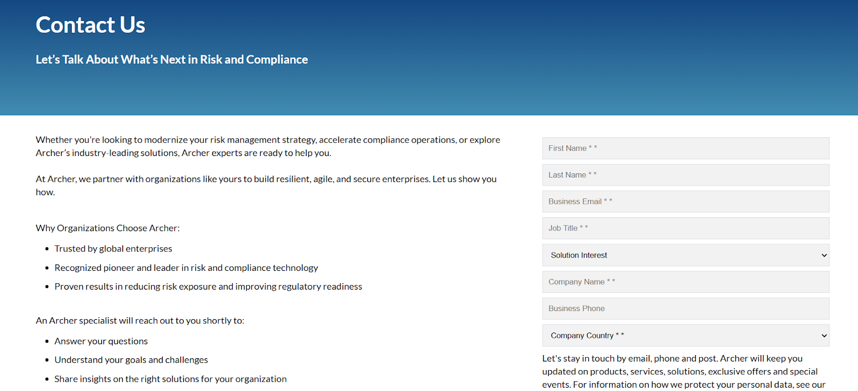Click the 'Trusted by global enterprises' bullet
Screen dimensions: 858x391
tap(113, 248)
